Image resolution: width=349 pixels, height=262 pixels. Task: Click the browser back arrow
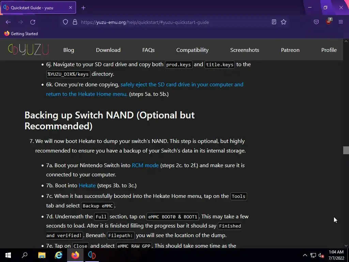pos(8,22)
